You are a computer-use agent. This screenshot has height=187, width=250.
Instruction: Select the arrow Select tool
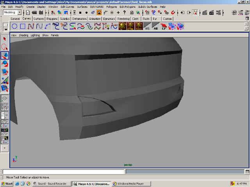tap(5, 39)
